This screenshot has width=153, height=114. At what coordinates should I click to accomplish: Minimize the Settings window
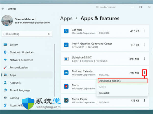[x=132, y=7]
